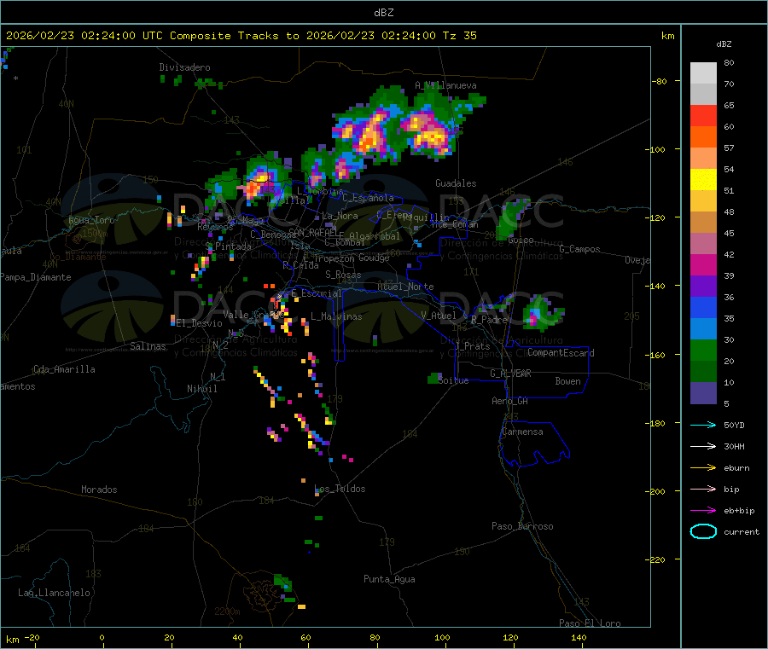Image resolution: width=768 pixels, height=649 pixels.
Task: Click the 'Cda_Amarilla' map label
Action: [x=64, y=369]
